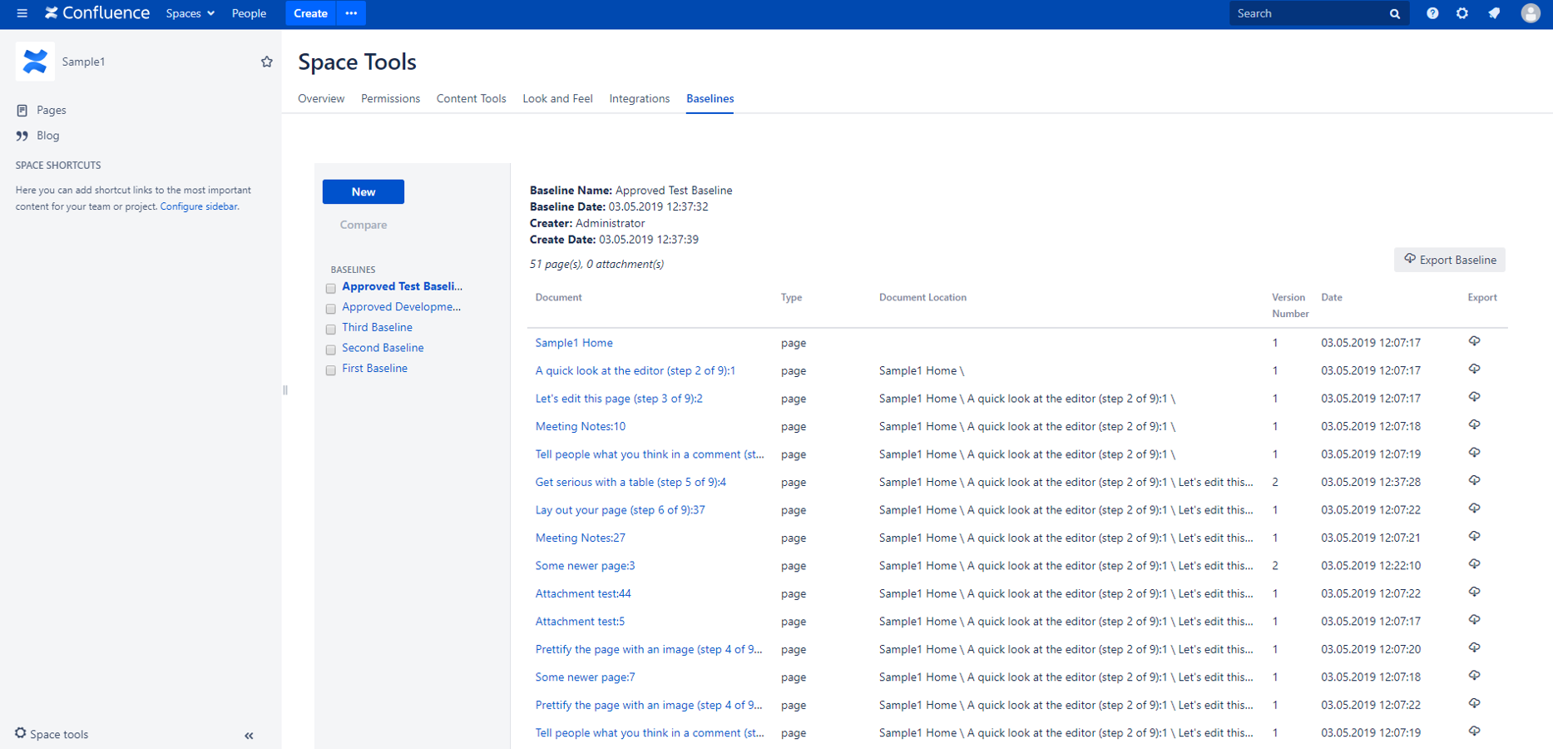The image size is (1553, 749).
Task: Open the user profile avatar
Action: coord(1530,13)
